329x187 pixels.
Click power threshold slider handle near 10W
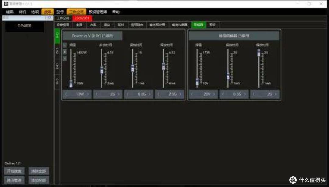(71, 84)
